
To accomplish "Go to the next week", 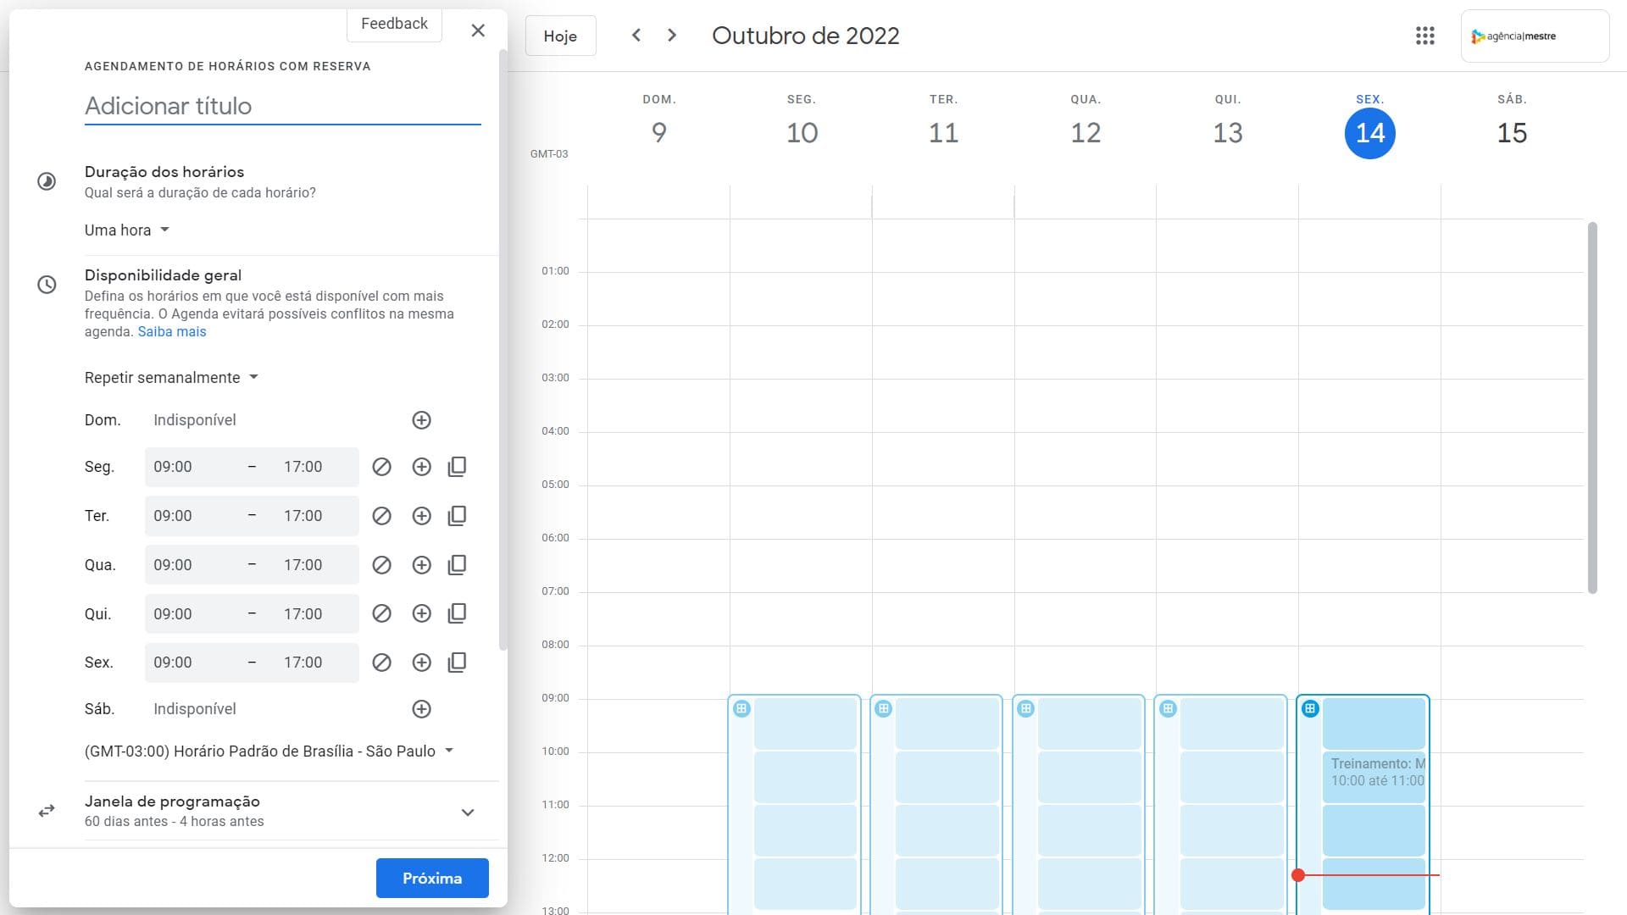I will click(672, 36).
